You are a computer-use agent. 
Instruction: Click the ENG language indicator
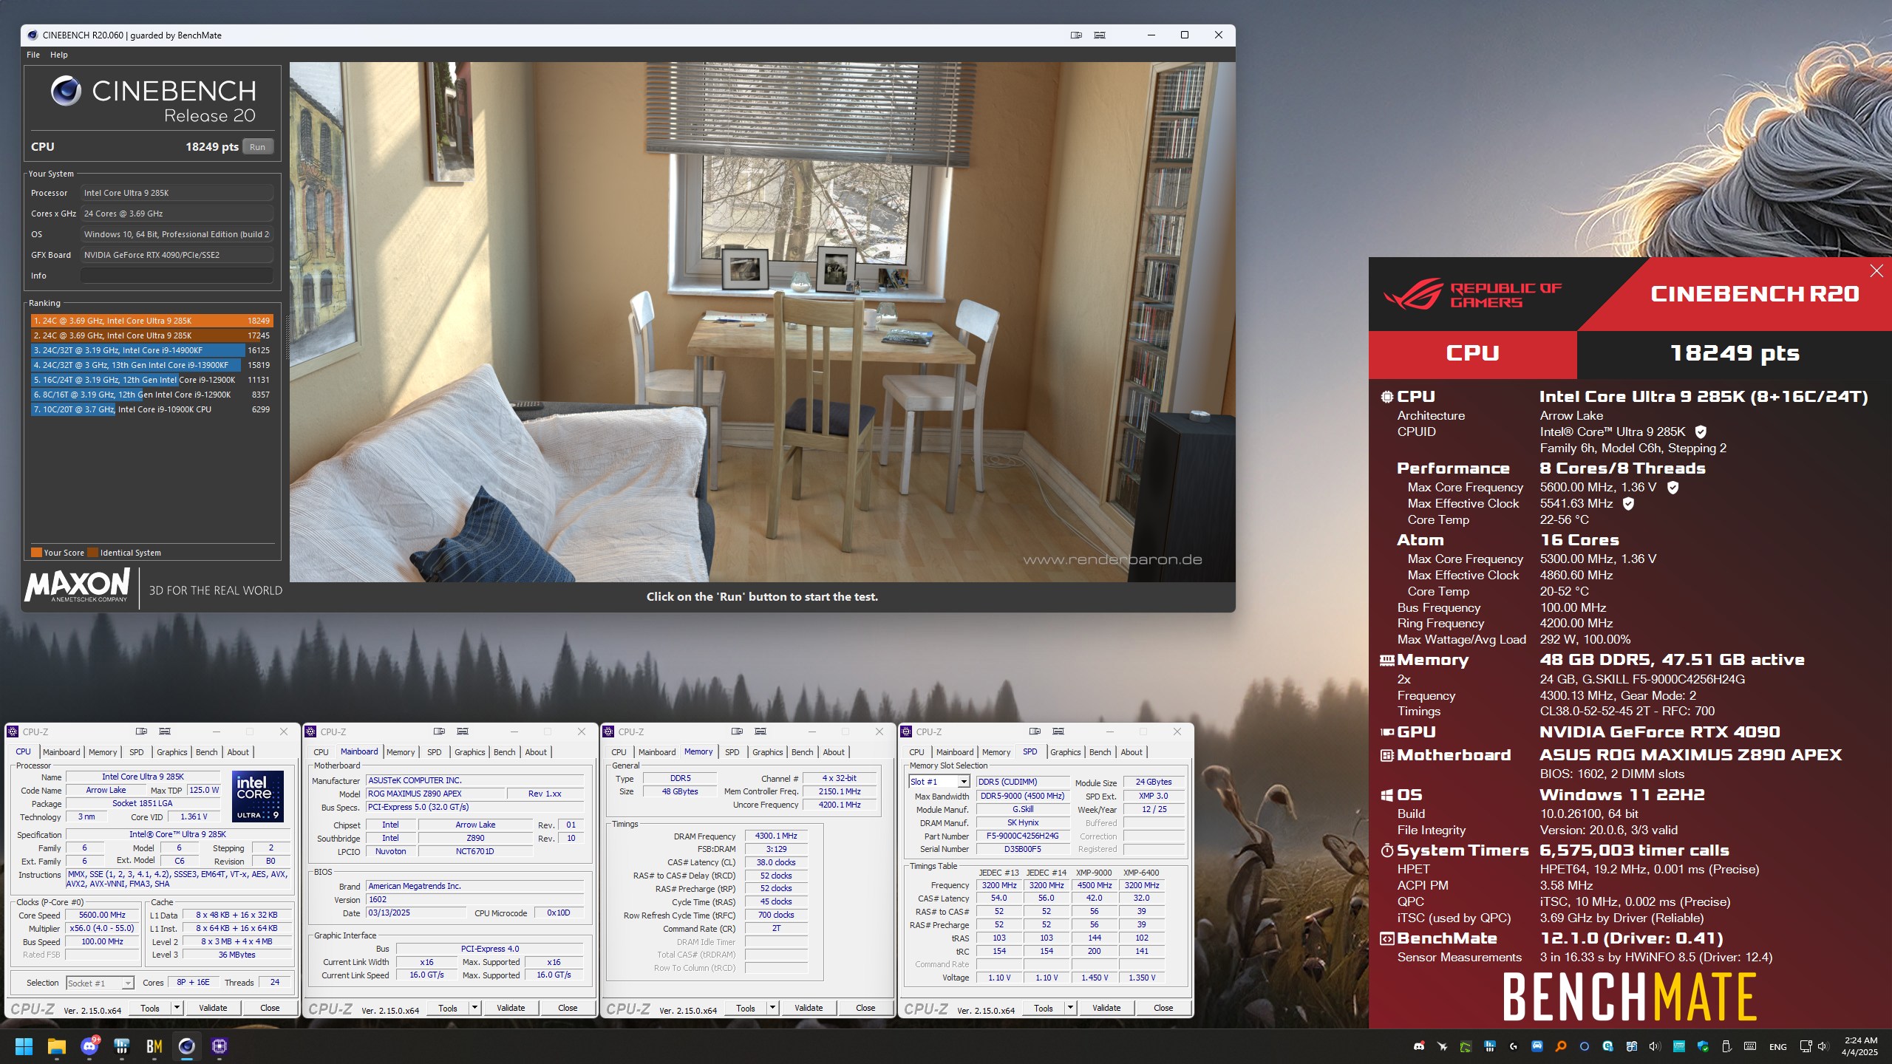1778,1047
